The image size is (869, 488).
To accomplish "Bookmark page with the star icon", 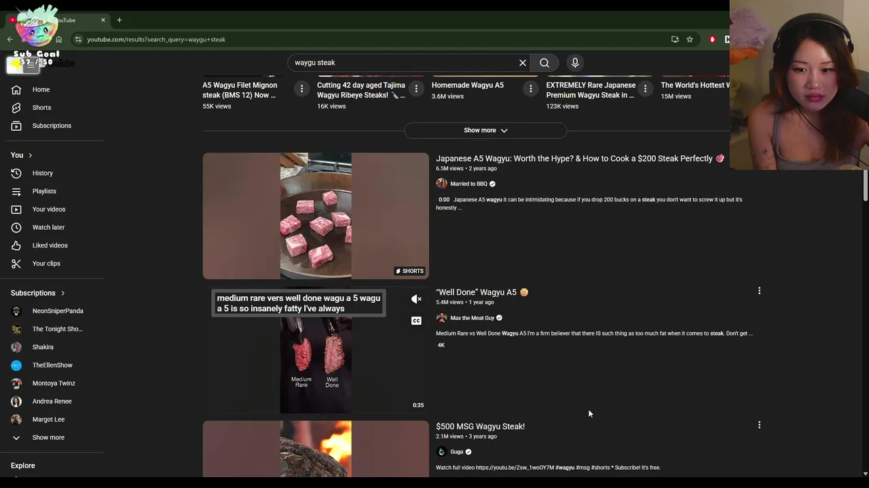I will tap(690, 39).
